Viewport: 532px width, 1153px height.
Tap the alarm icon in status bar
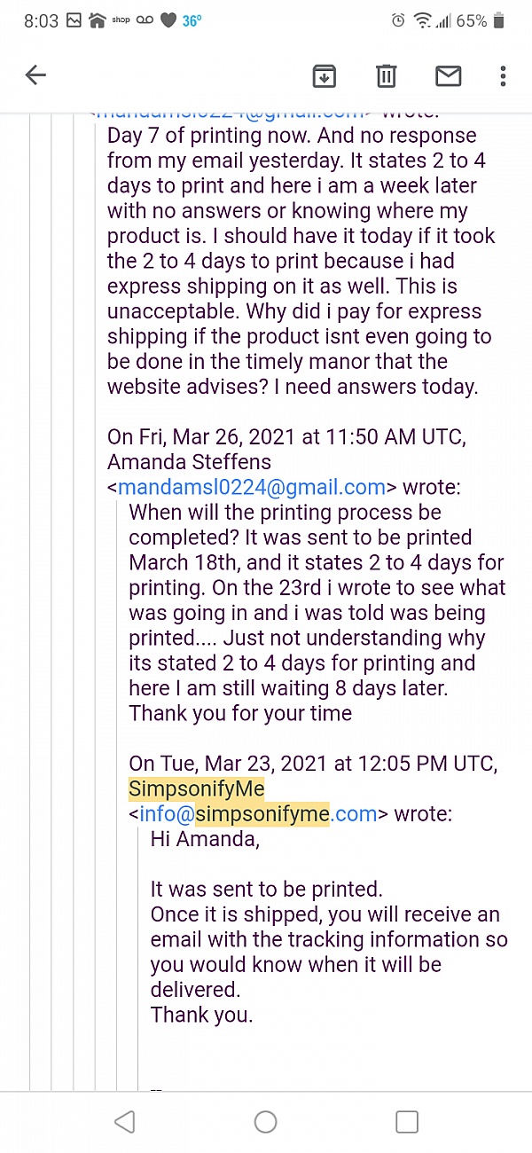[399, 20]
